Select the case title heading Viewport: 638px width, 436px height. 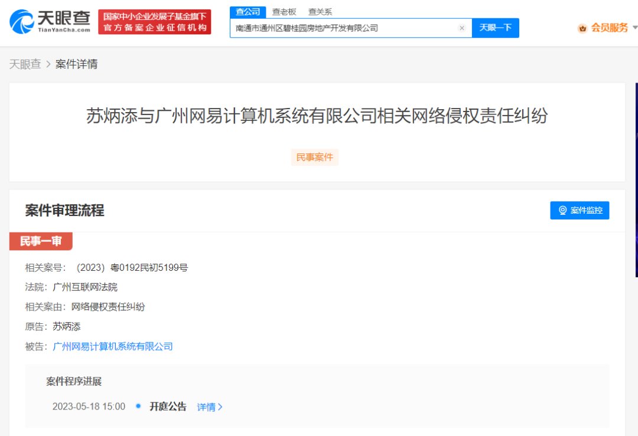[317, 116]
